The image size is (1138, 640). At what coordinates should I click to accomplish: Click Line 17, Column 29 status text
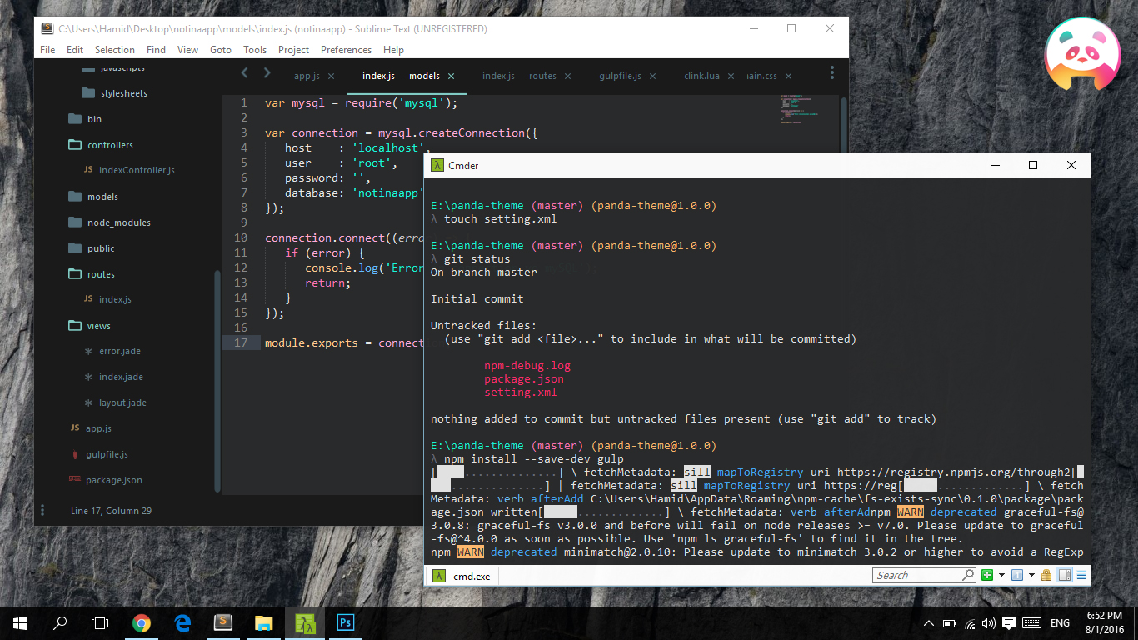coord(111,511)
